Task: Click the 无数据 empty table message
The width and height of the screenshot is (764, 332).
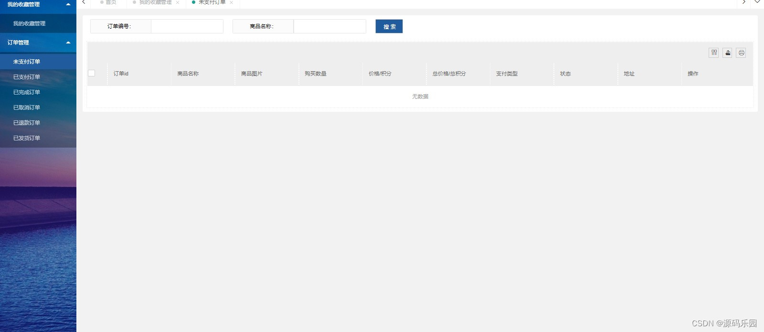Action: coord(420,96)
